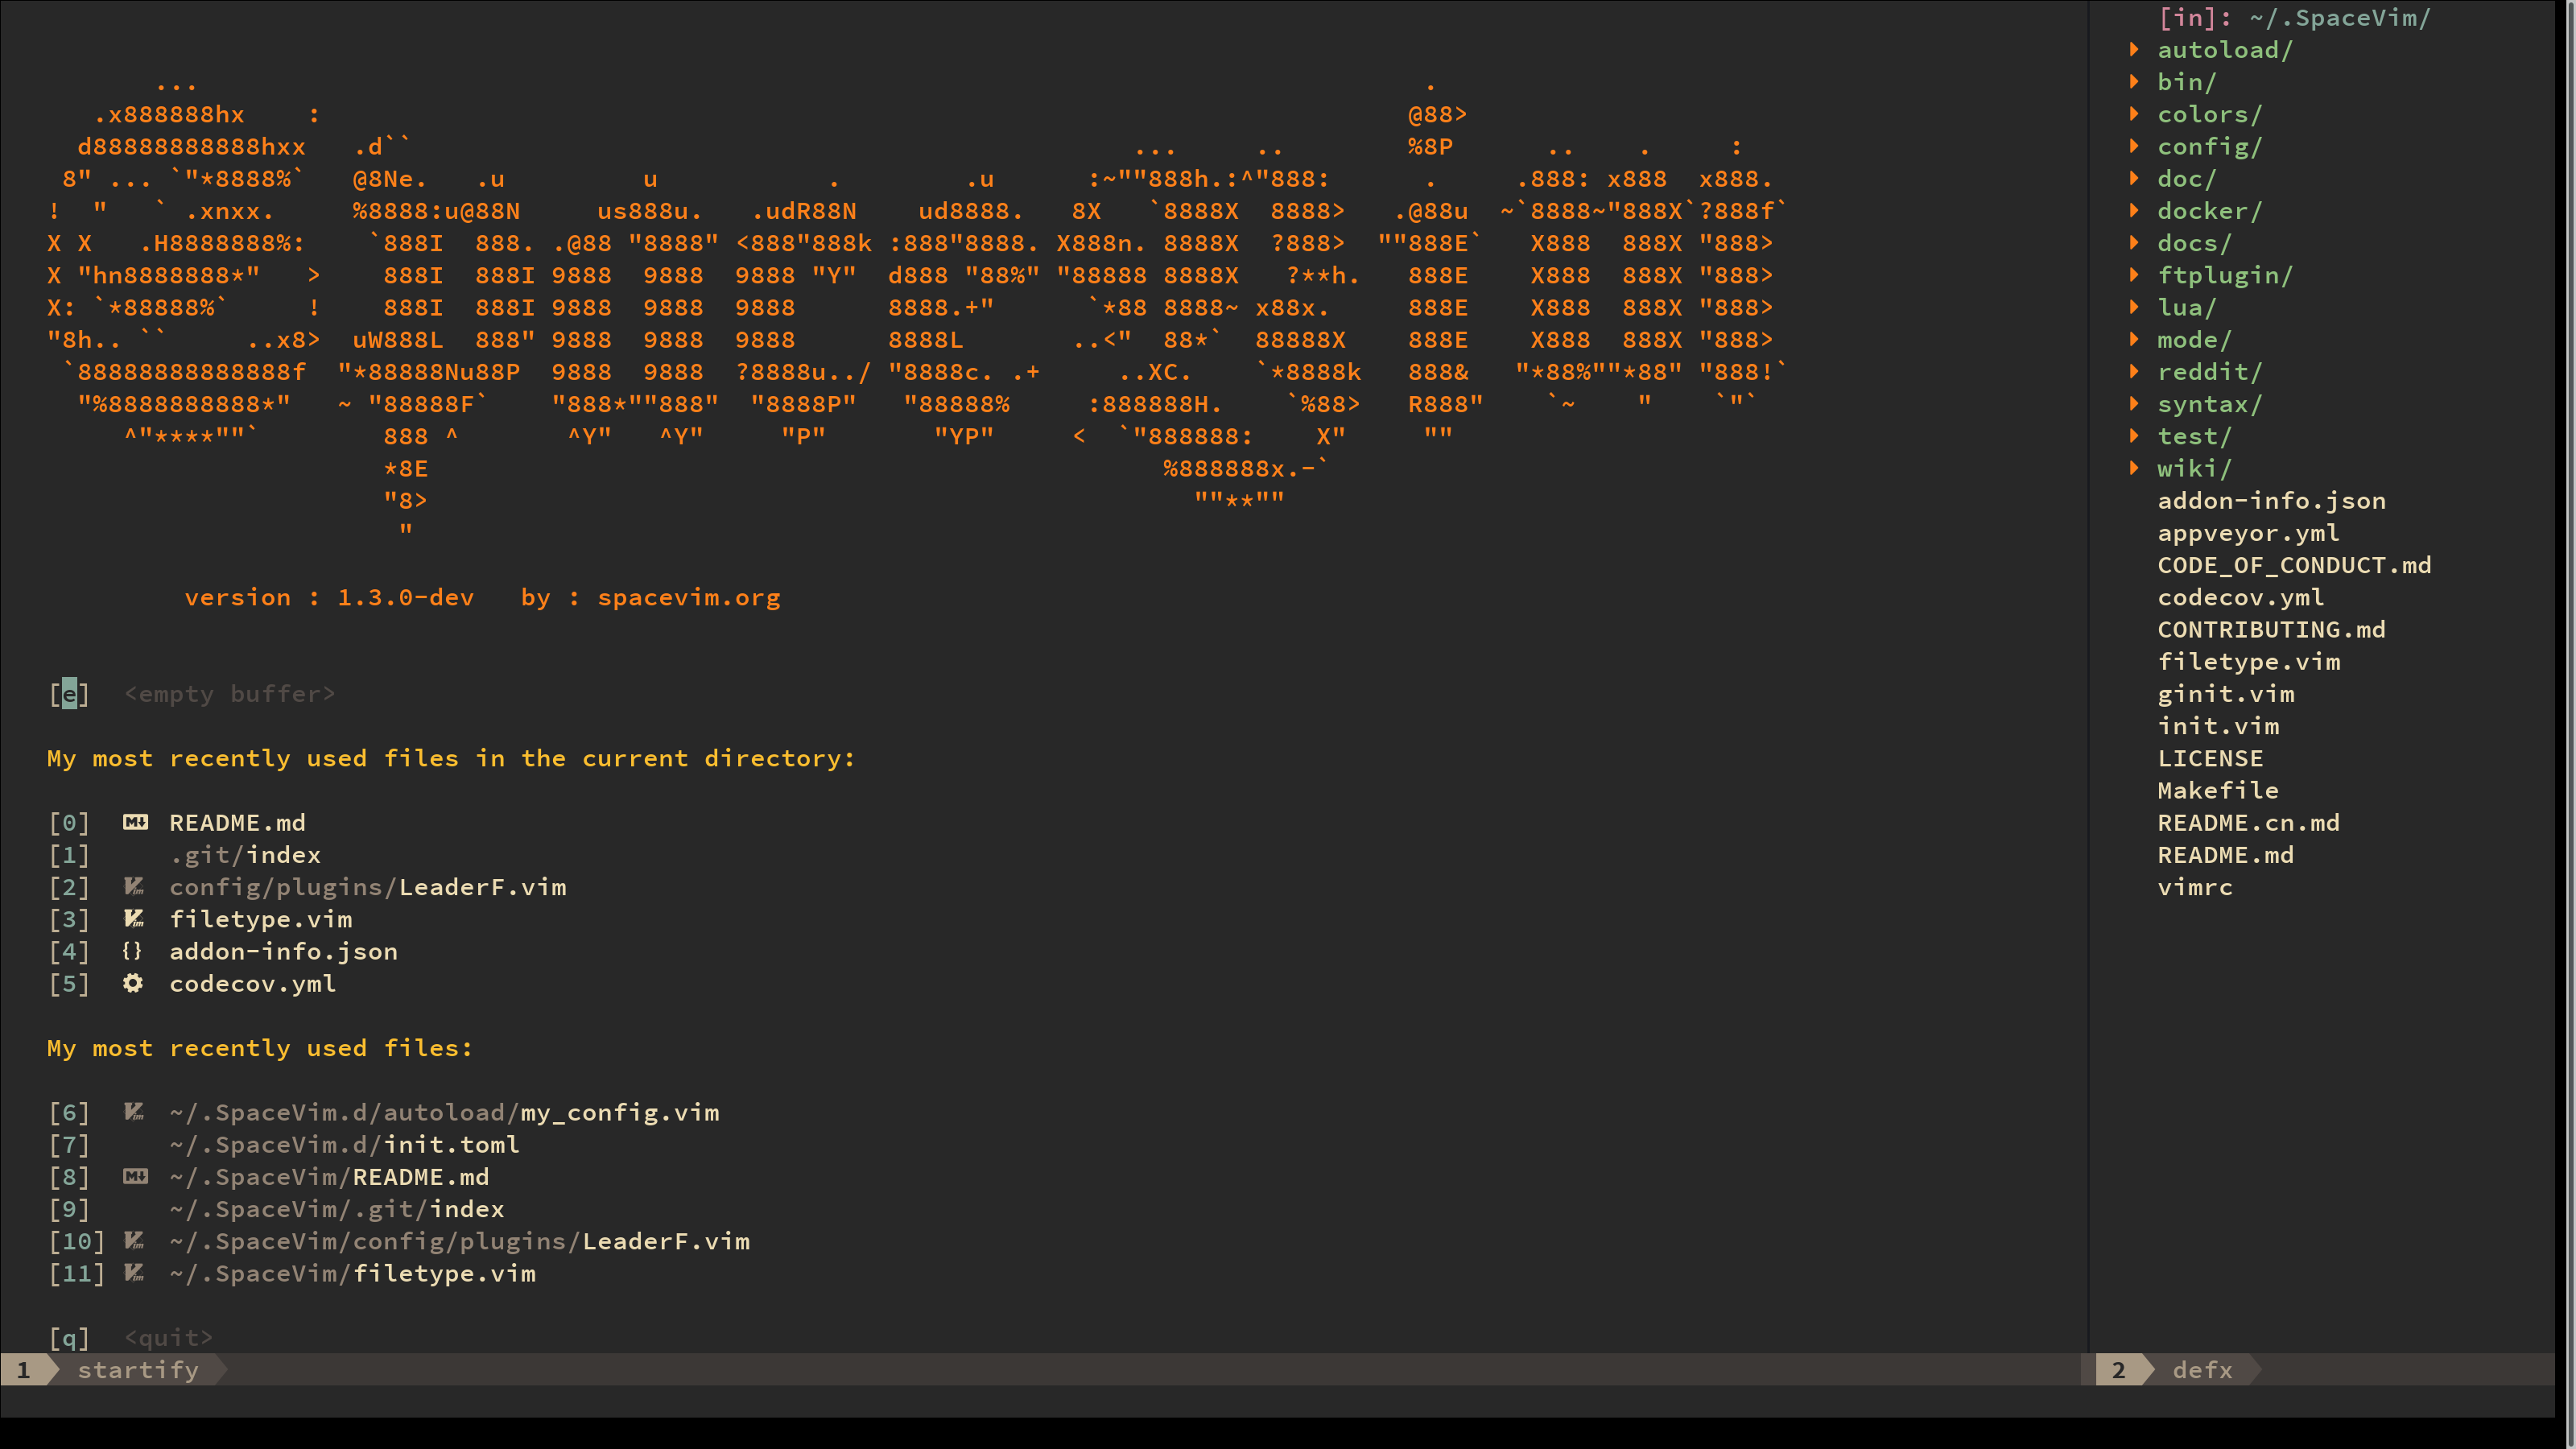
Task: Click 'My most recently used files:' heading
Action: [x=260, y=1048]
